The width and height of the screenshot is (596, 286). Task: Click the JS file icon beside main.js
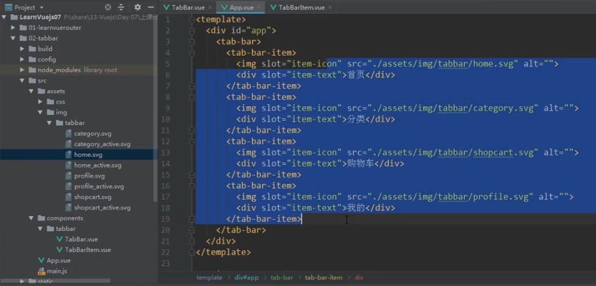pyautogui.click(x=42, y=271)
